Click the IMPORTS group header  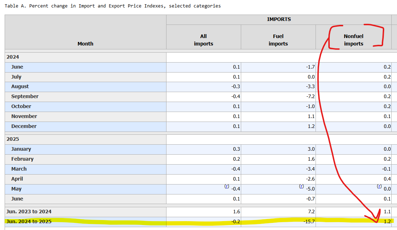[x=279, y=19]
